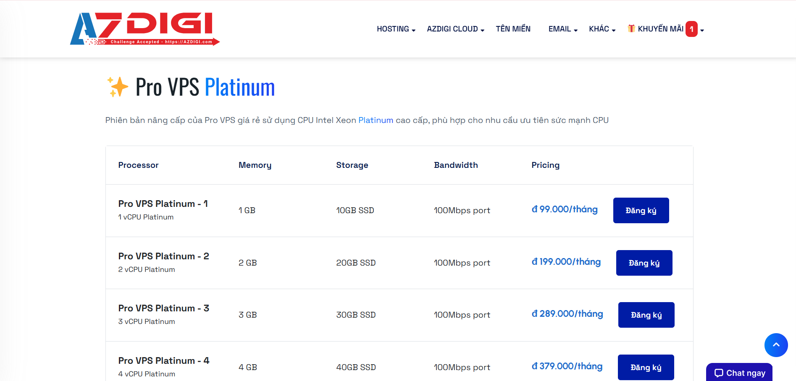Open the Khác dropdown menu
This screenshot has width=796, height=381.
(x=602, y=29)
